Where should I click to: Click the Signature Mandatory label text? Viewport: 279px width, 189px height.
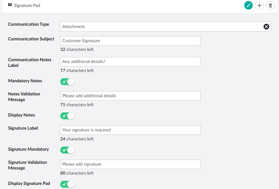[28, 149]
